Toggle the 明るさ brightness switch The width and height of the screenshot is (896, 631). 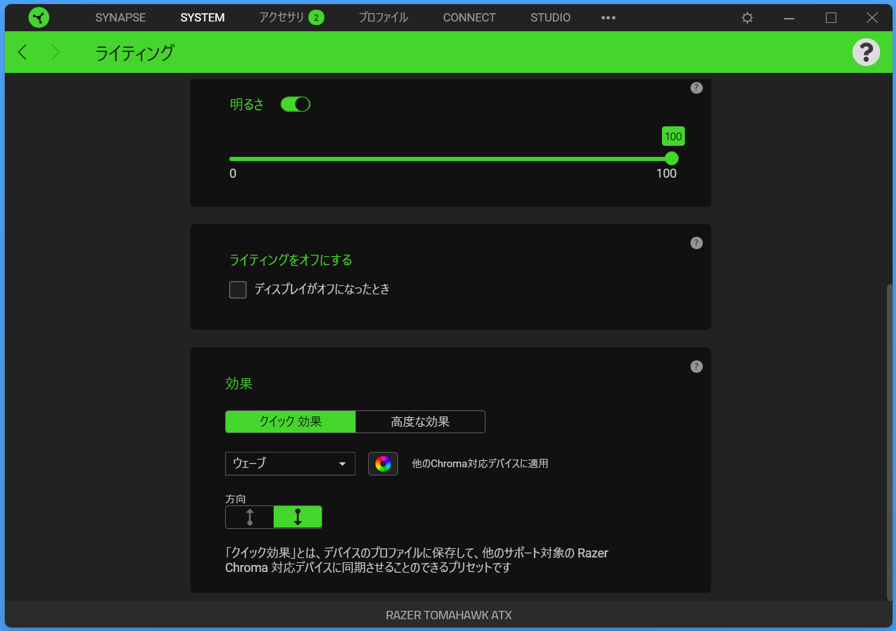tap(295, 104)
